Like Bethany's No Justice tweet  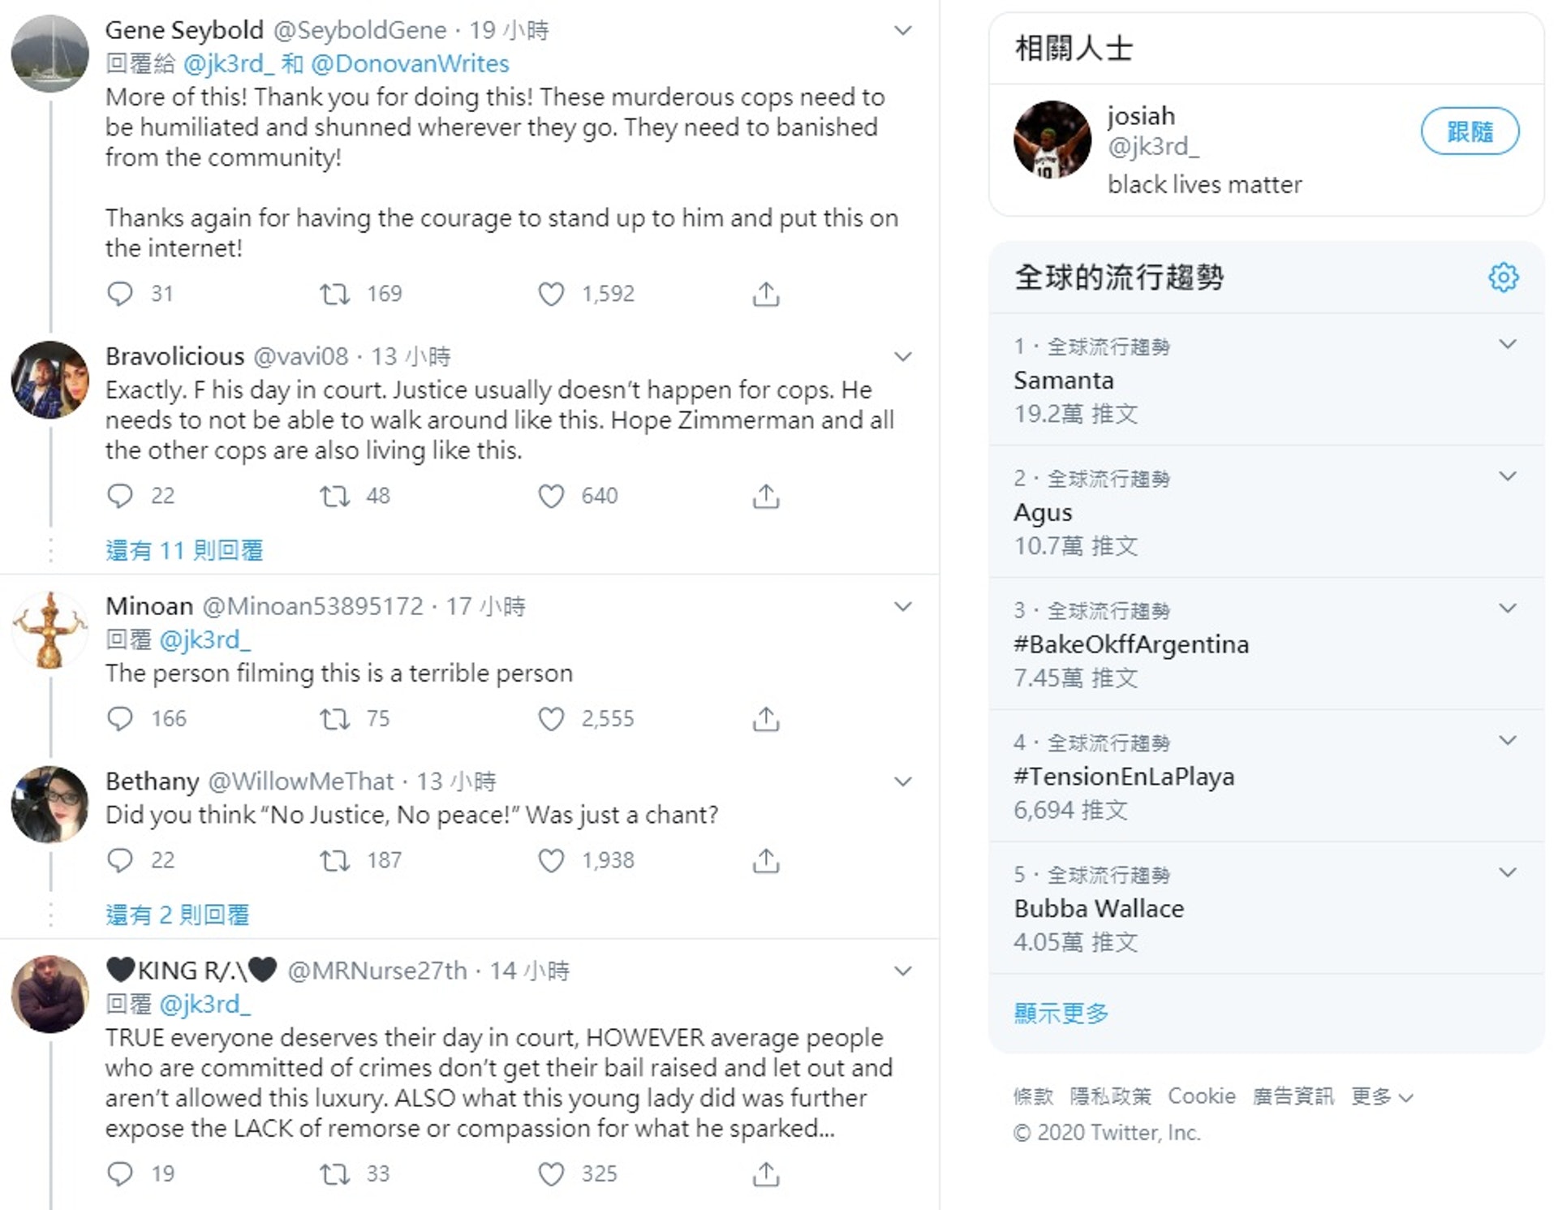coord(551,860)
